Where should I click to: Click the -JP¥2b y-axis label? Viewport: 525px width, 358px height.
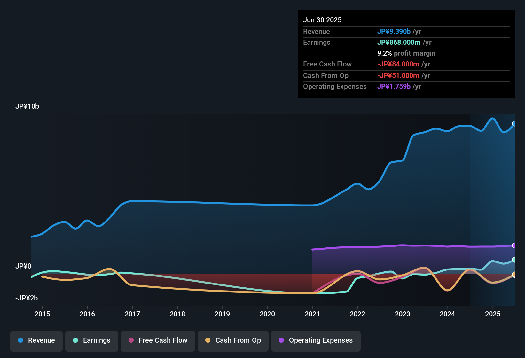[x=27, y=298]
